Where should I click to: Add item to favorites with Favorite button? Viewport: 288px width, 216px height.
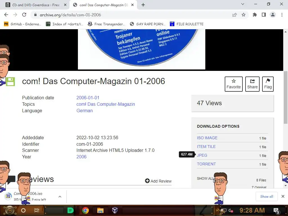pyautogui.click(x=234, y=84)
